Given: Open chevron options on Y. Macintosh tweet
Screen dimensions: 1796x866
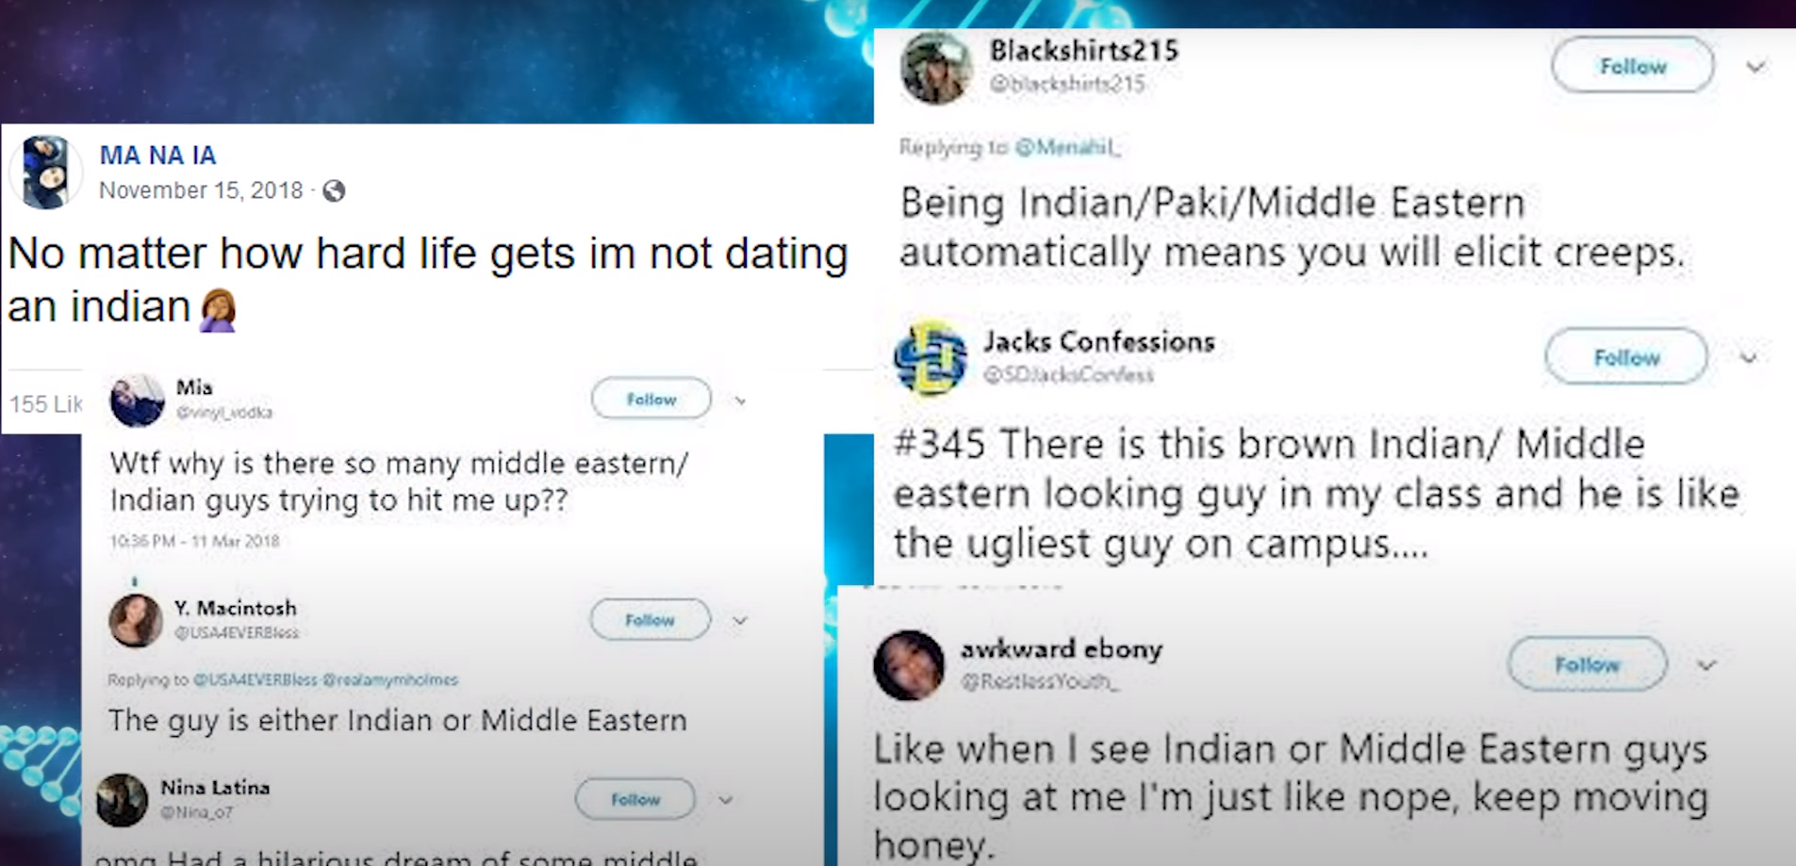Looking at the screenshot, I should 740,620.
